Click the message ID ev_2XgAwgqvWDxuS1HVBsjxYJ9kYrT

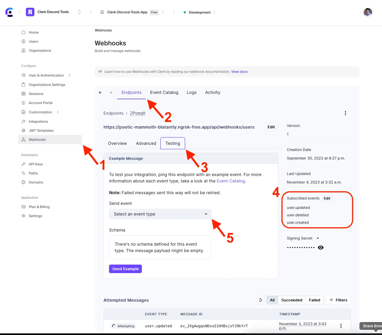(214, 326)
